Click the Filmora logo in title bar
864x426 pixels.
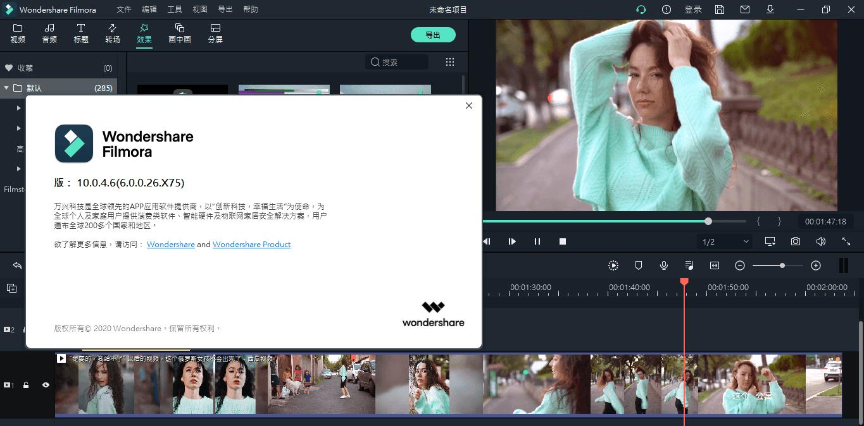[9, 9]
